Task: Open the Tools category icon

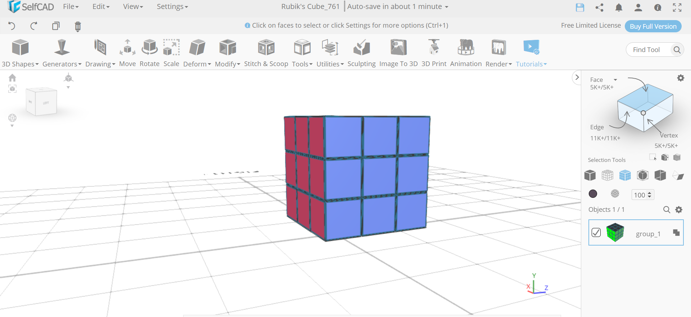Action: (x=302, y=47)
